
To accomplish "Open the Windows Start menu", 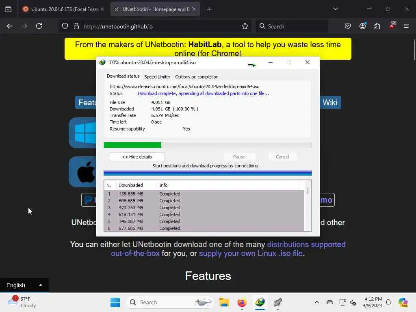I will tap(115, 302).
